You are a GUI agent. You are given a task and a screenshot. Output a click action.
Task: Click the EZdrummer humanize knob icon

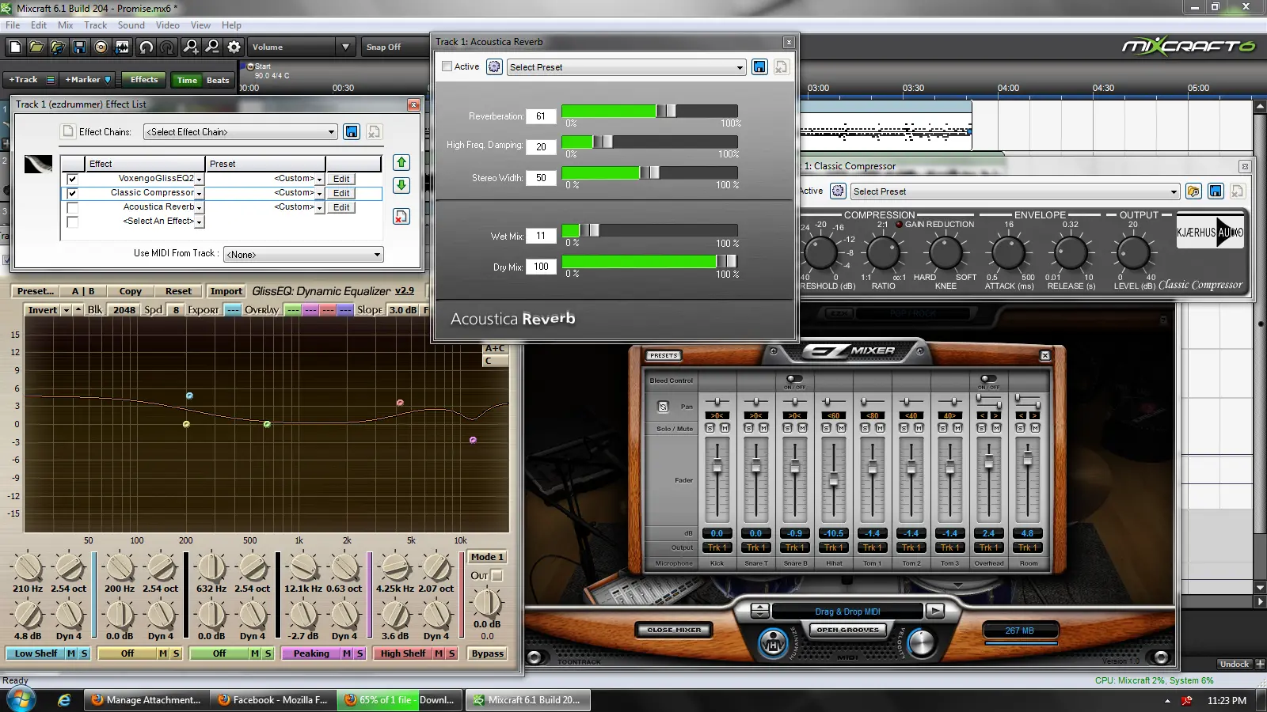[x=773, y=643]
